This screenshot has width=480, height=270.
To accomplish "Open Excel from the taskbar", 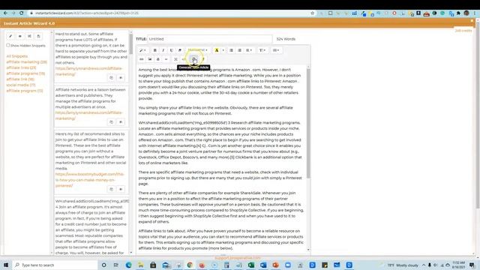I will coord(251,265).
